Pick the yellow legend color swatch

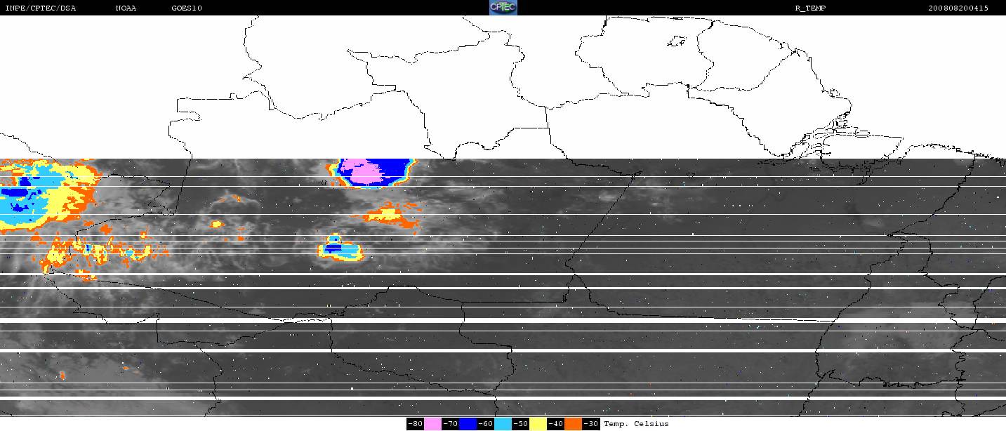538,424
